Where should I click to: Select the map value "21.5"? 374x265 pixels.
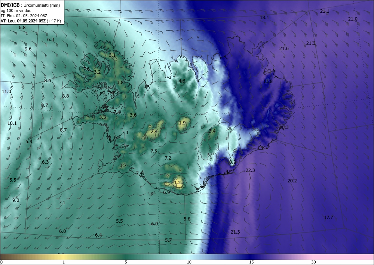(271, 71)
